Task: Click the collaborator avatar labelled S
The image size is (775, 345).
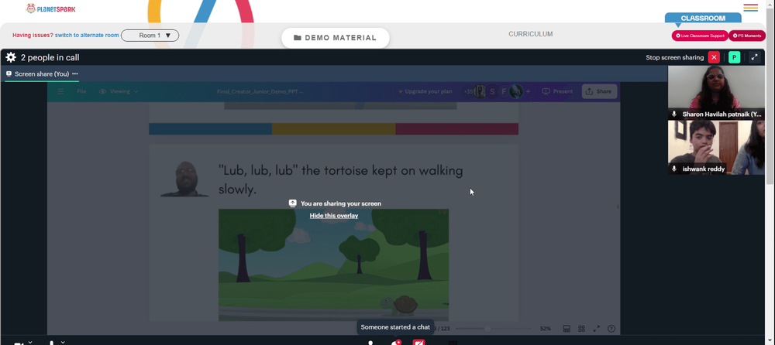Action: point(492,91)
